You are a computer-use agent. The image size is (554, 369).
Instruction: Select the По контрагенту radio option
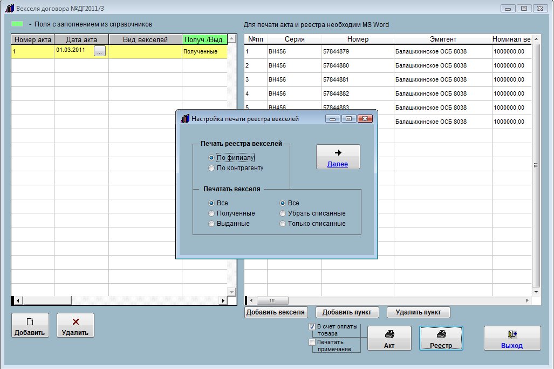tap(212, 168)
